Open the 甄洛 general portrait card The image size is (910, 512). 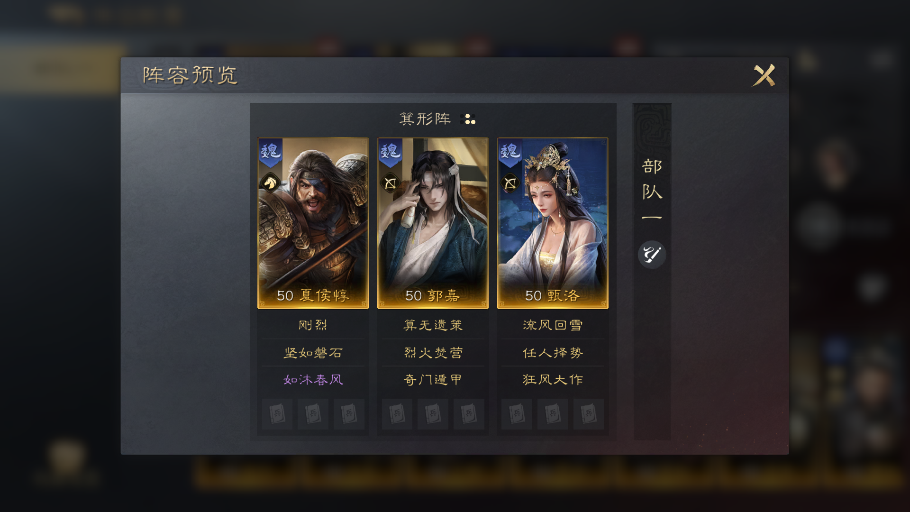553,223
